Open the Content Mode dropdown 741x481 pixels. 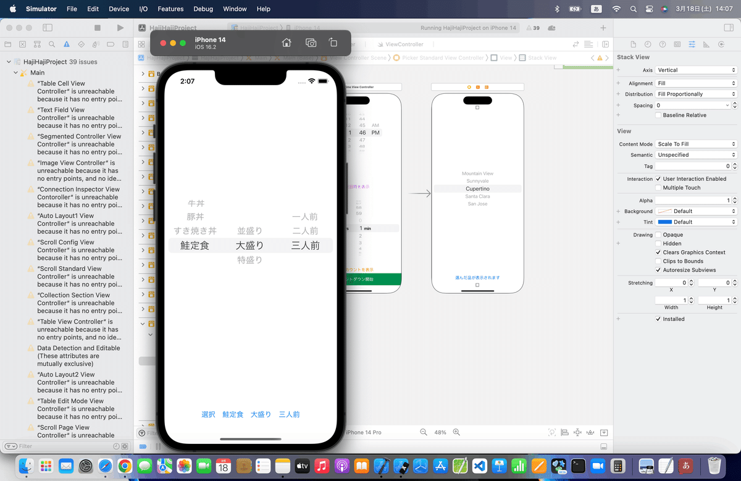click(x=696, y=144)
